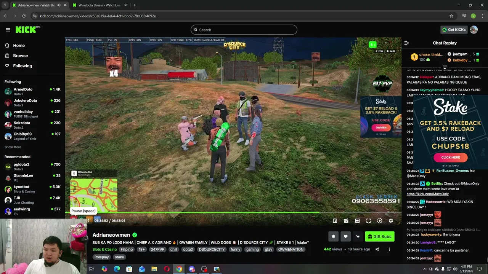Open the Chrome three-dot menu
Viewport: 488px width, 274px height.
click(x=482, y=16)
